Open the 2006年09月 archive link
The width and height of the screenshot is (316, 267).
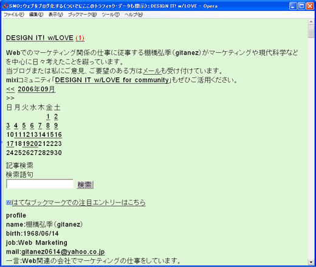coord(36,89)
